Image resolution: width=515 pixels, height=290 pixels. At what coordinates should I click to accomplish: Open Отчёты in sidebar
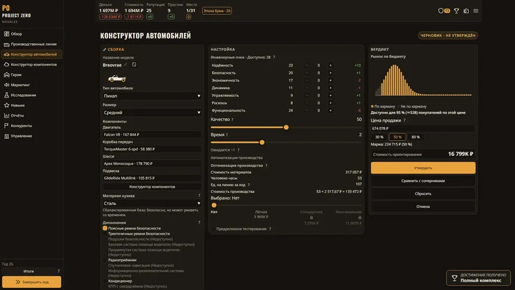(32, 116)
